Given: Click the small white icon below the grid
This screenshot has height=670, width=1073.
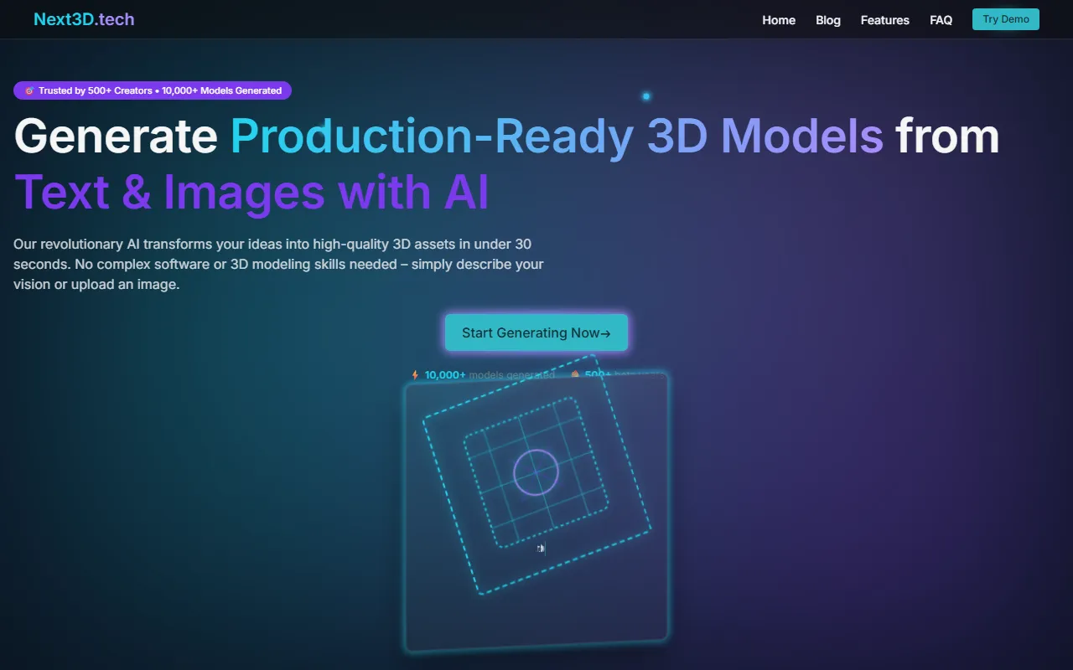Looking at the screenshot, I should pos(541,549).
